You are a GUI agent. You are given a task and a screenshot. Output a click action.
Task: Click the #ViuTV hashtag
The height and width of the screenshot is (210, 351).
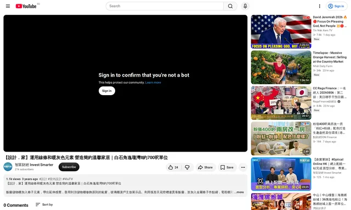click(x=67, y=179)
